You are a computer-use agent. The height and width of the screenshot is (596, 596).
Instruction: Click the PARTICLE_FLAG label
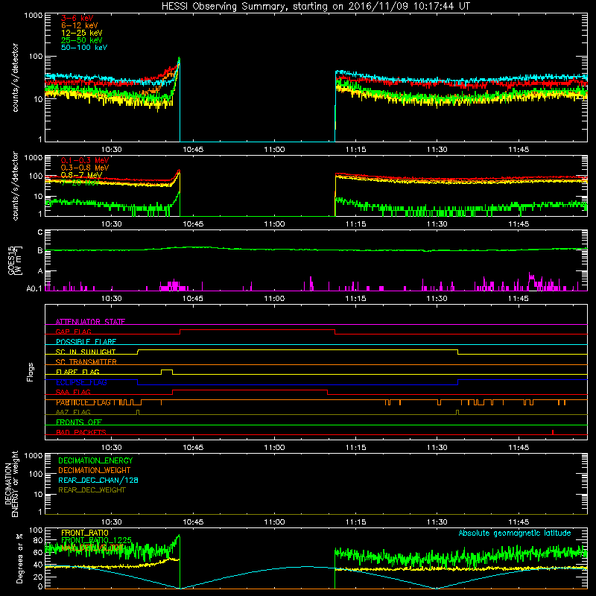pos(83,402)
